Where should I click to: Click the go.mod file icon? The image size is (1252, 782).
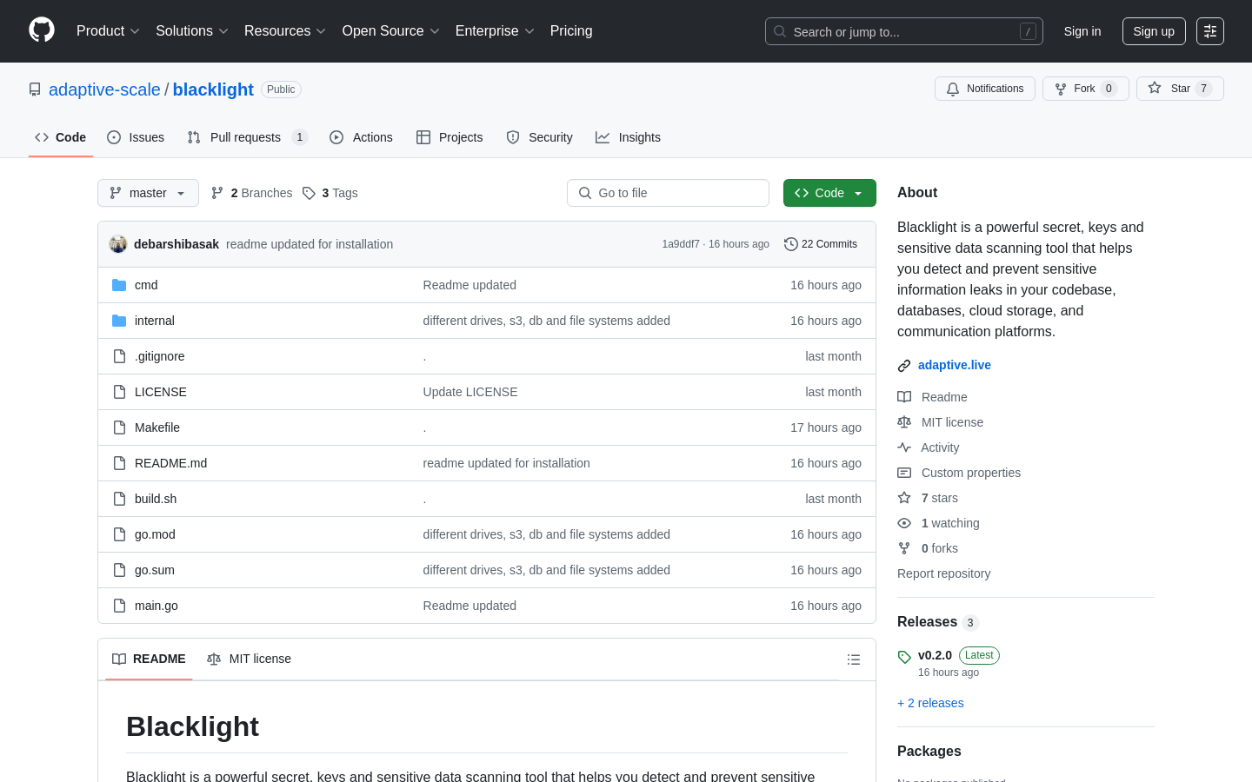point(119,534)
